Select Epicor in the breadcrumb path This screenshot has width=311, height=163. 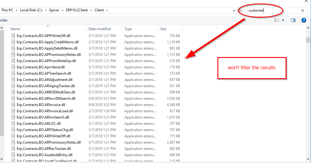(54, 10)
